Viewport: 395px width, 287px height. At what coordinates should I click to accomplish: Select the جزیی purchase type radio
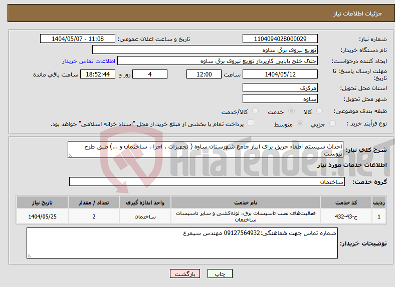click(332, 123)
